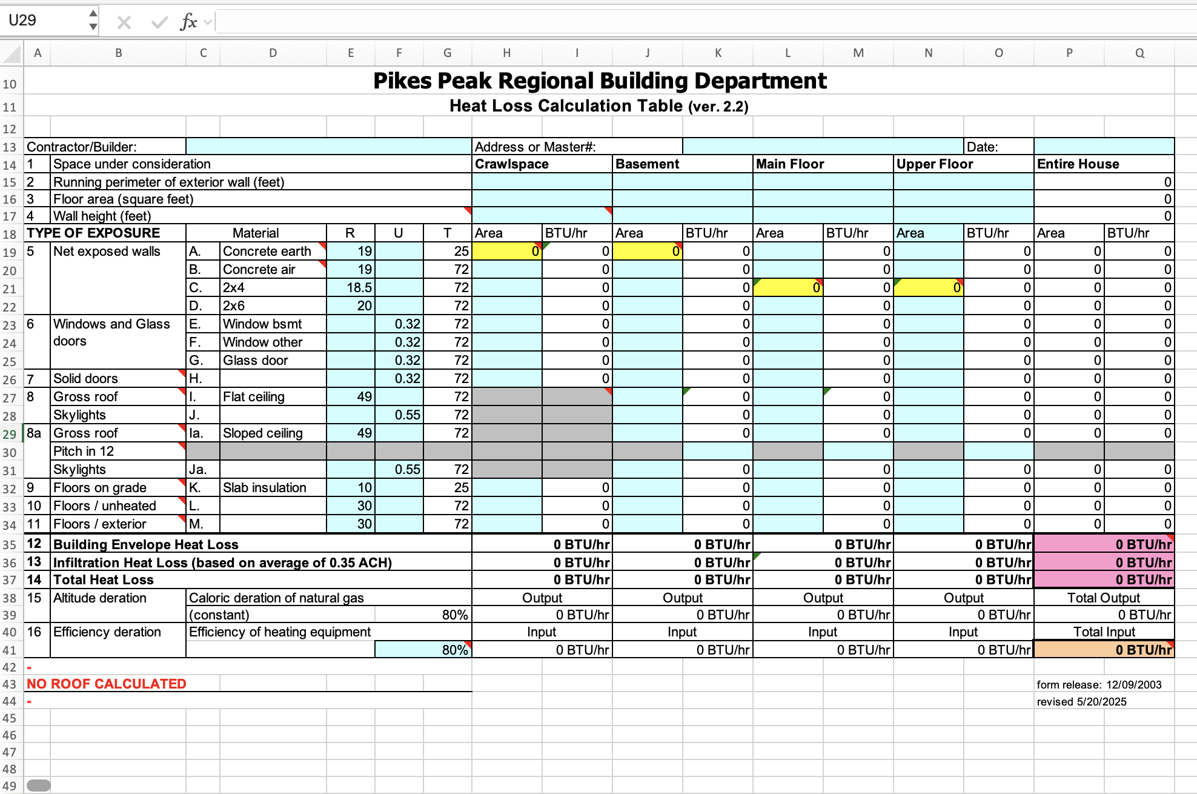Select column H header
The height and width of the screenshot is (794, 1197).
pos(506,53)
